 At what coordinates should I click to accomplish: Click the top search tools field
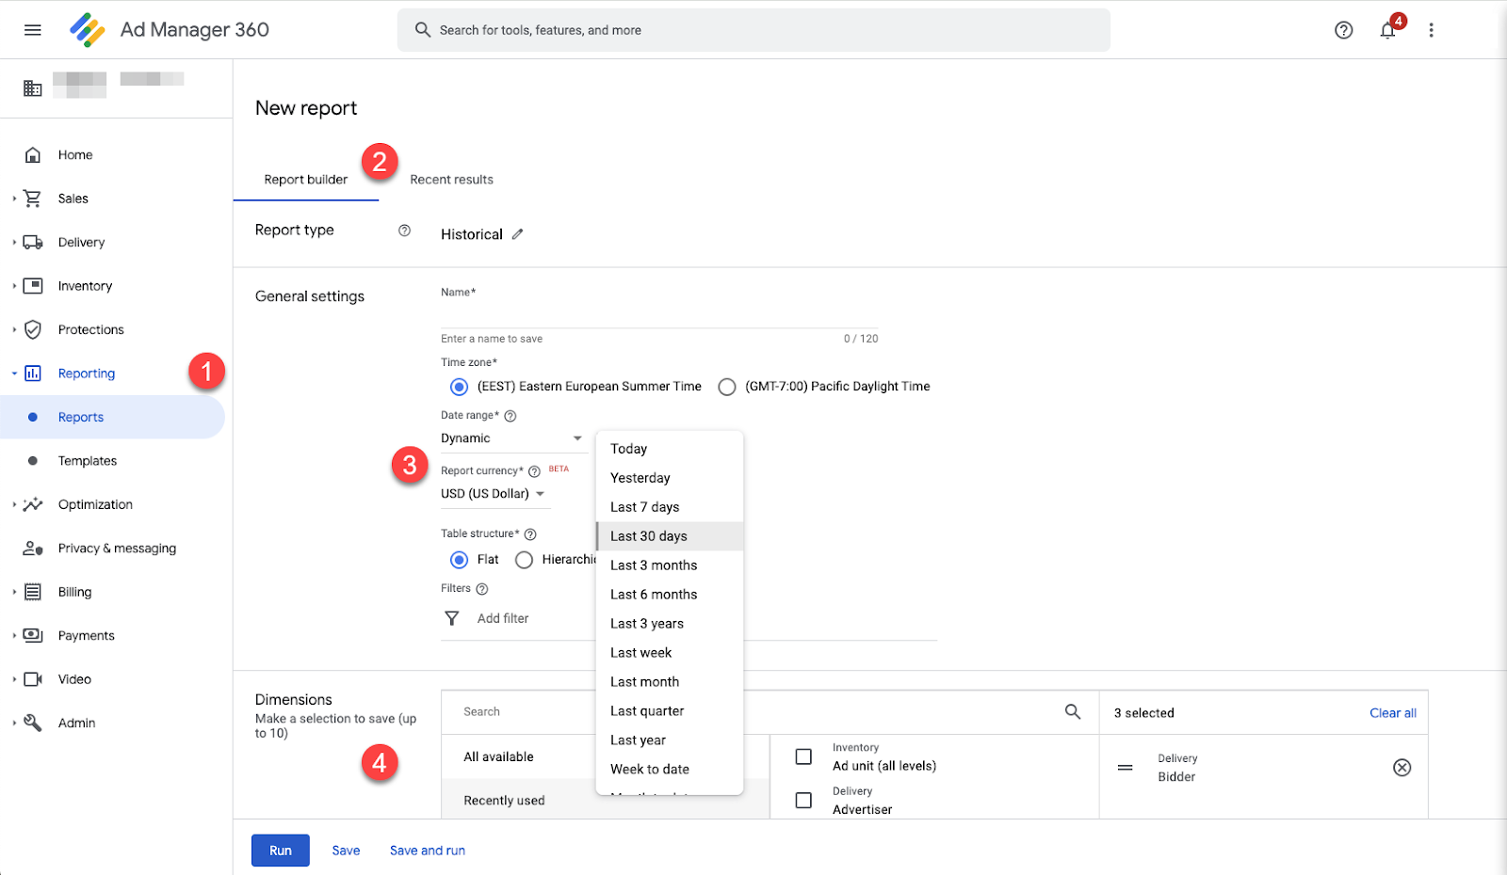click(753, 30)
